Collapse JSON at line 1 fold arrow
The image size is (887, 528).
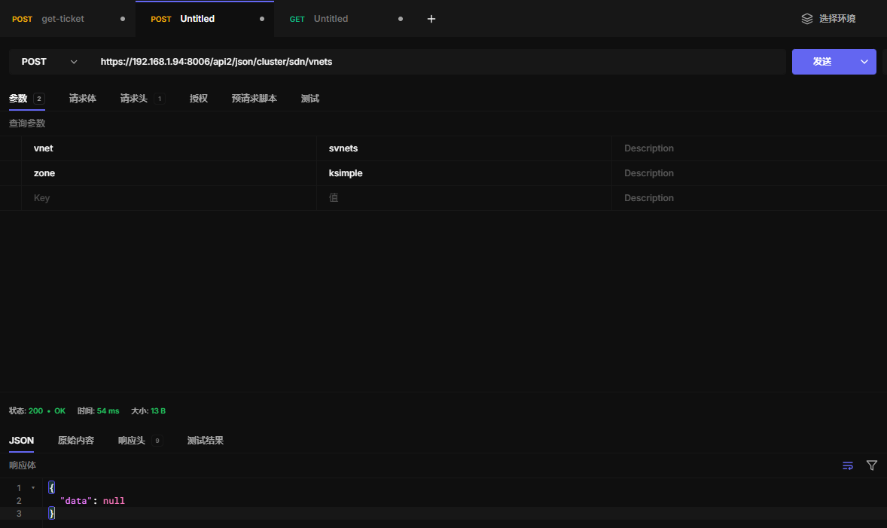[x=33, y=488]
